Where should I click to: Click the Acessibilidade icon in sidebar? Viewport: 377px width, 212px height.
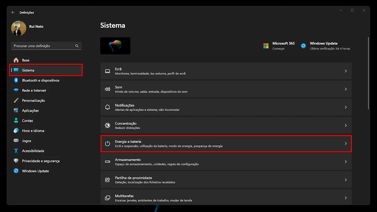click(x=16, y=151)
